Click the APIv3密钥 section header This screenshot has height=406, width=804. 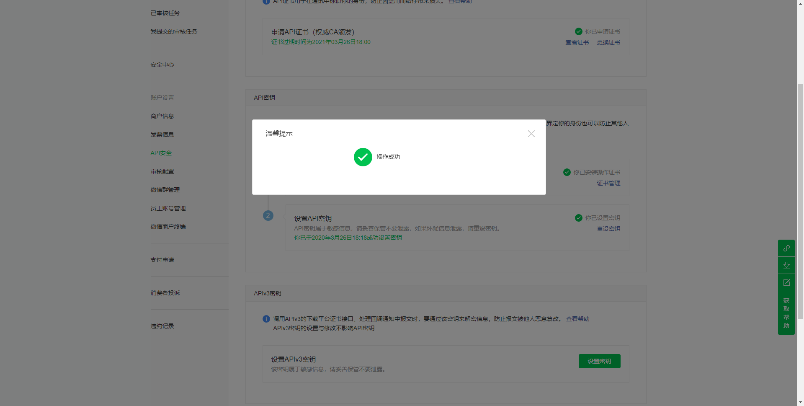click(267, 293)
